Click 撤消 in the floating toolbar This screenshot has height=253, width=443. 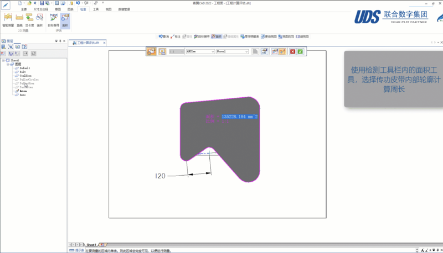coord(163,36)
